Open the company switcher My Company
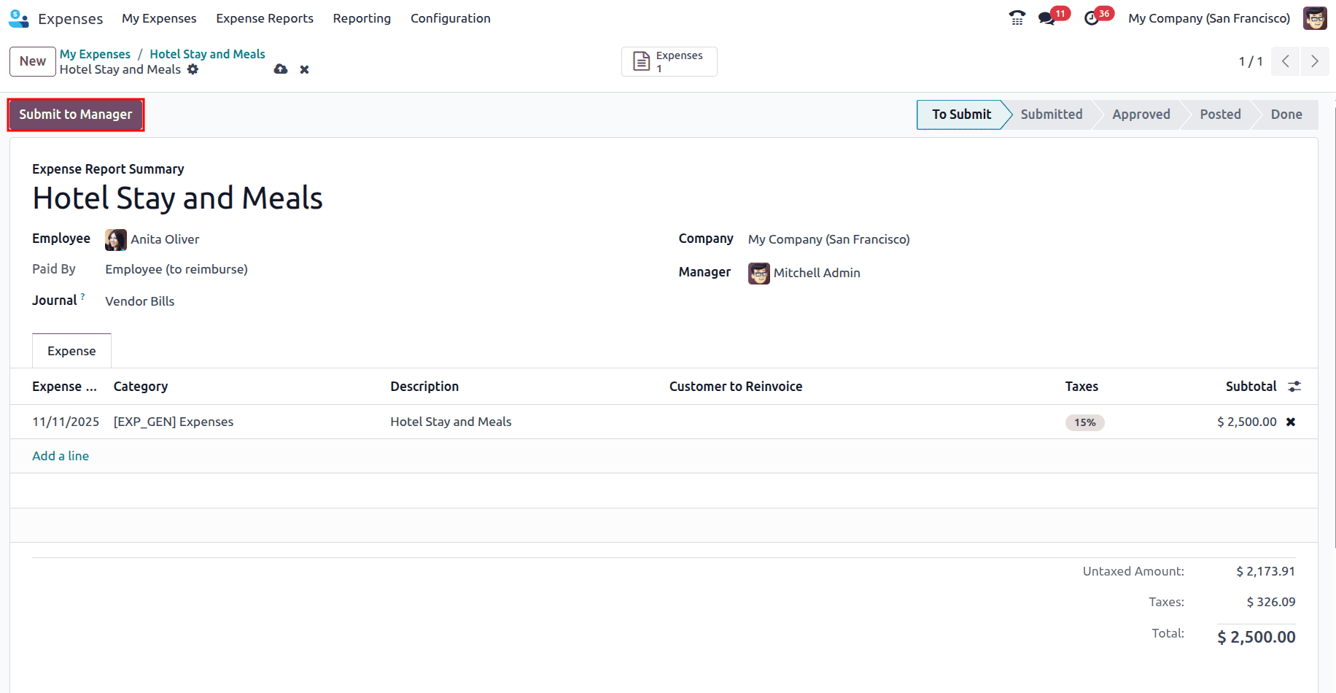This screenshot has height=693, width=1336. coord(1208,18)
